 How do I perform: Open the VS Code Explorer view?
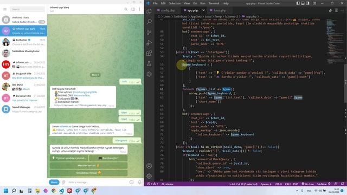point(149,11)
